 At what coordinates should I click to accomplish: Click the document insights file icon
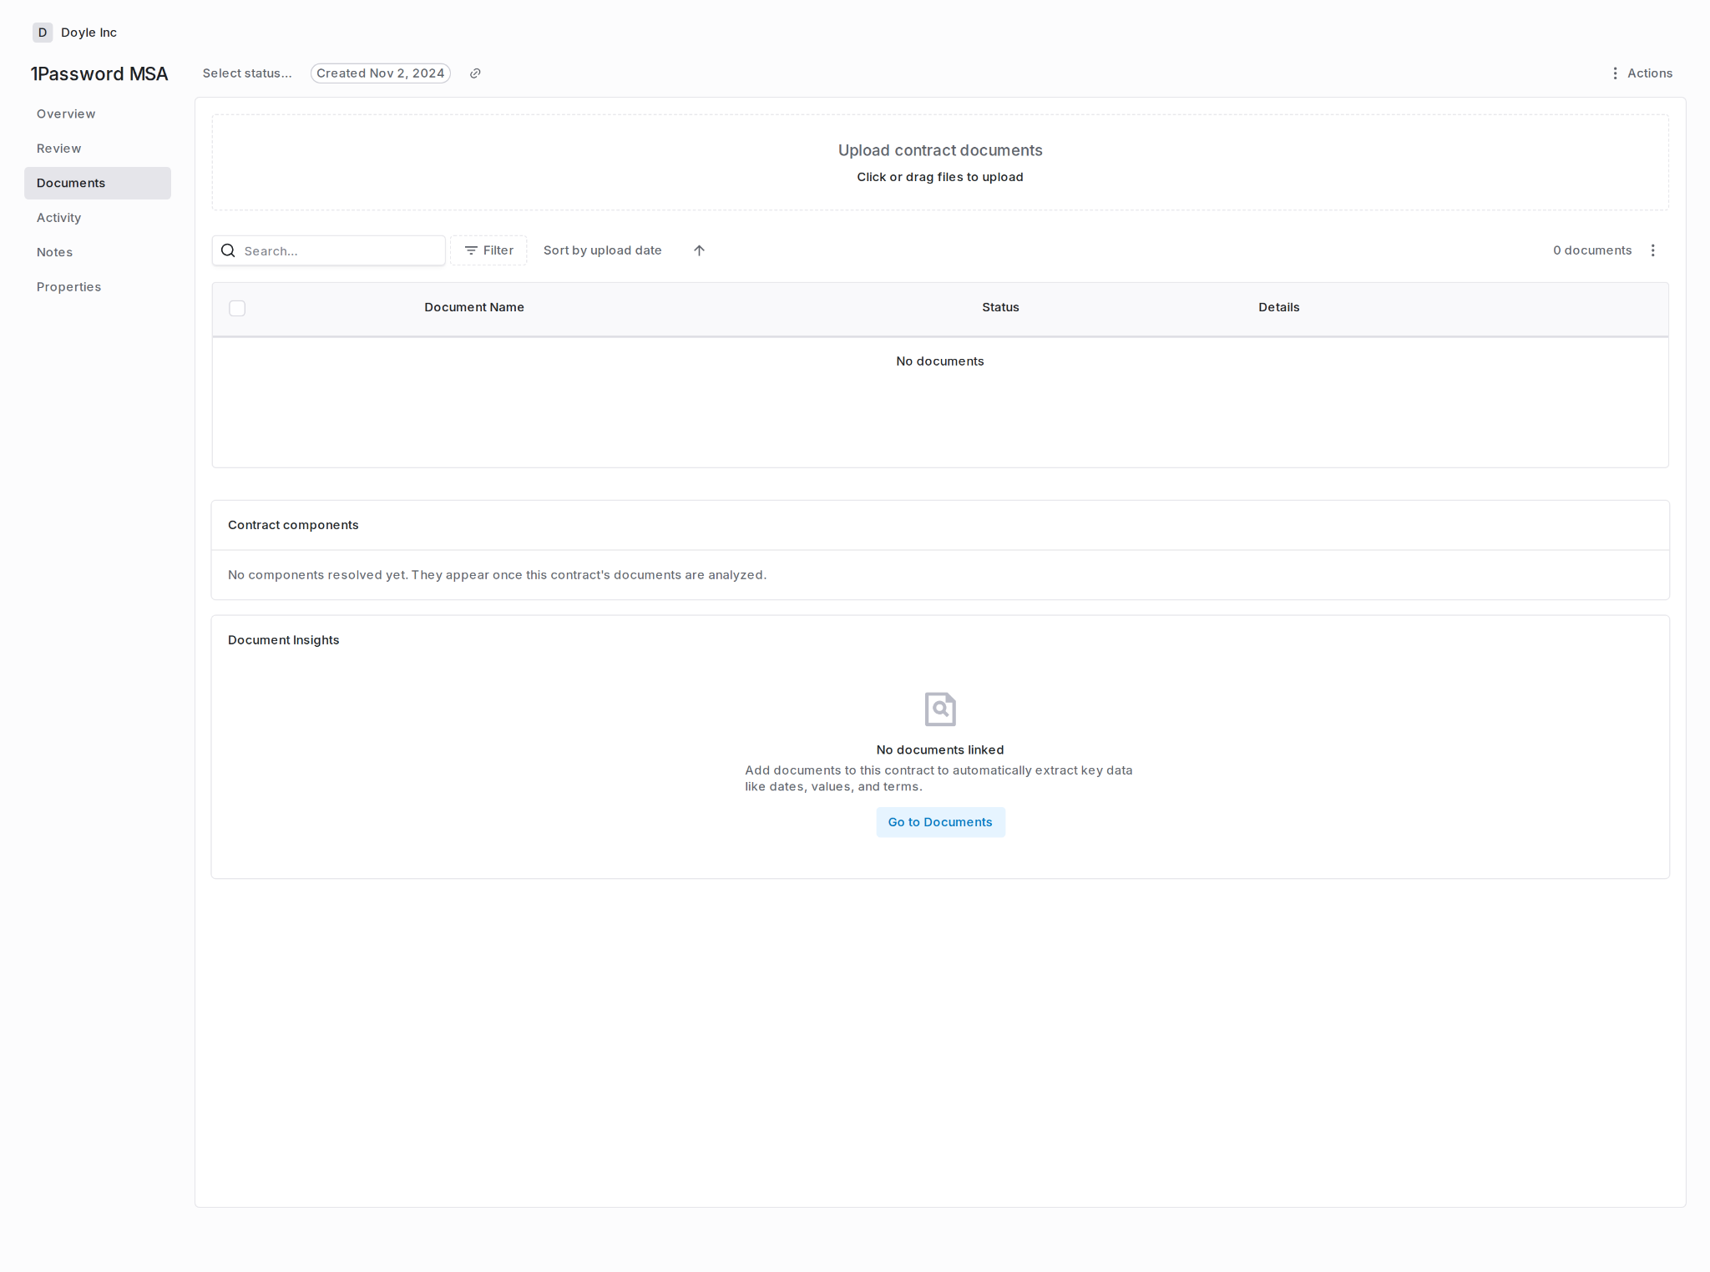coord(940,709)
